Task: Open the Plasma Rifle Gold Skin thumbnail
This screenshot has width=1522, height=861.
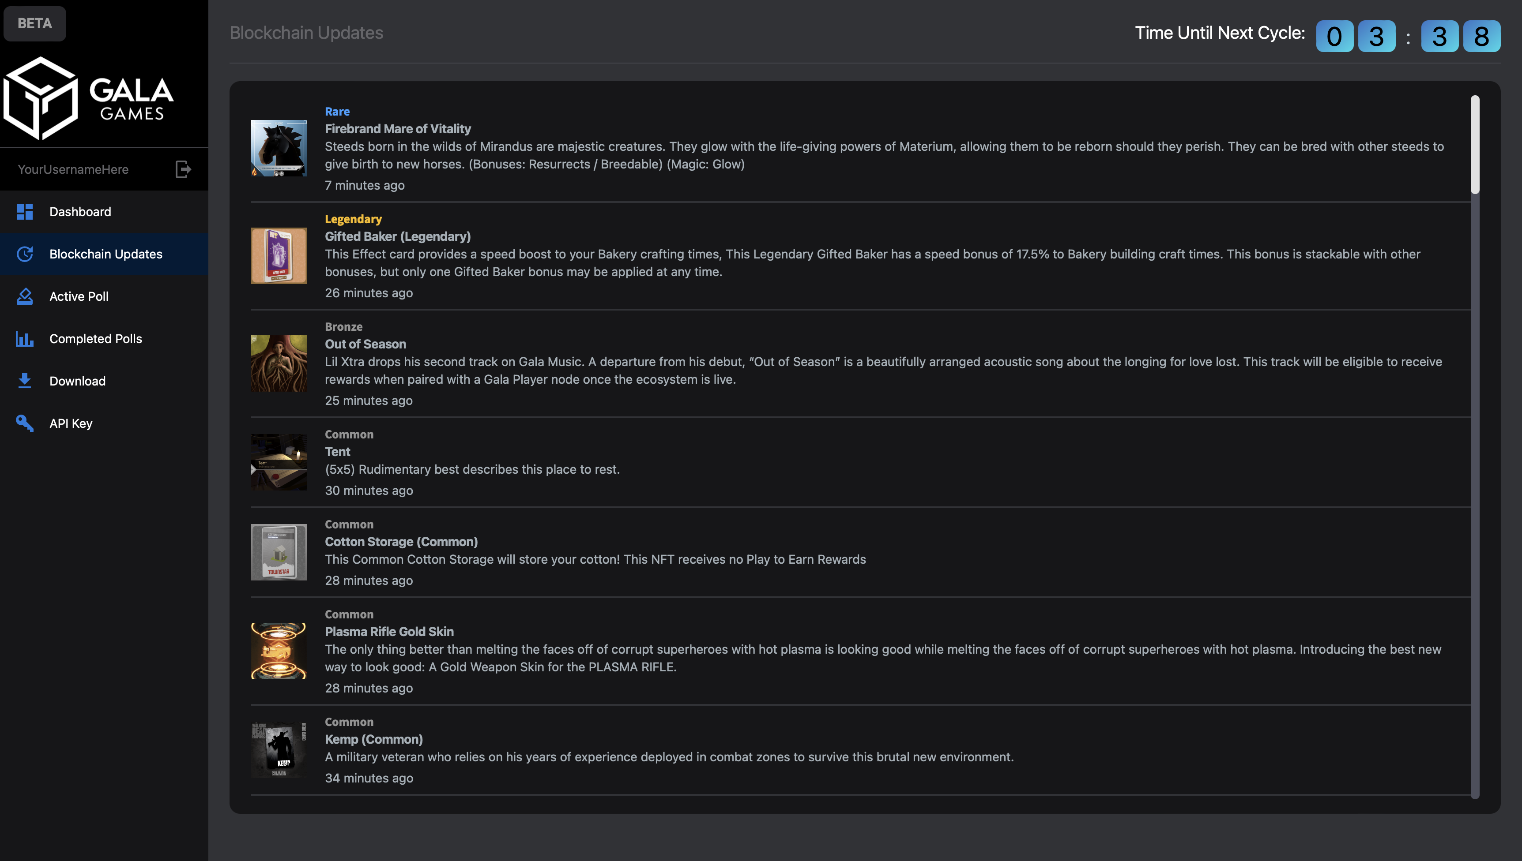Action: (279, 651)
